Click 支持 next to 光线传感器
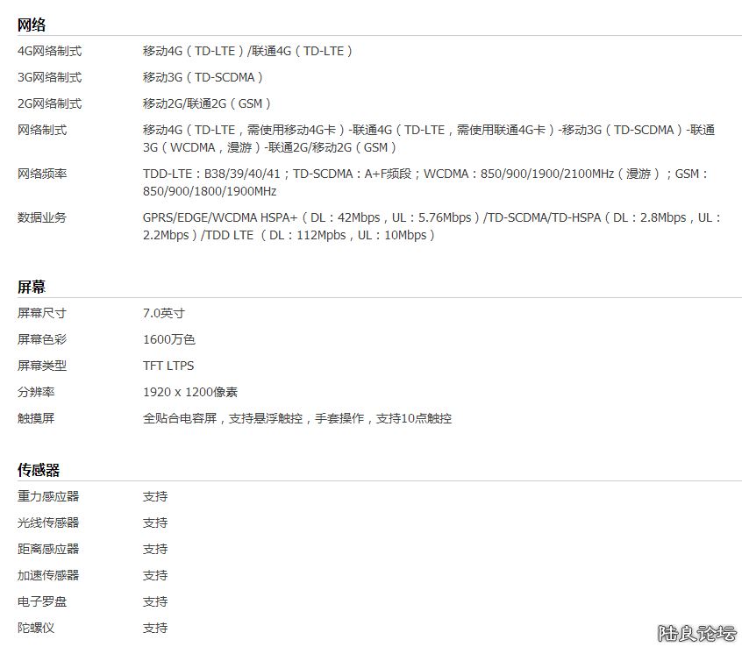 [x=154, y=523]
